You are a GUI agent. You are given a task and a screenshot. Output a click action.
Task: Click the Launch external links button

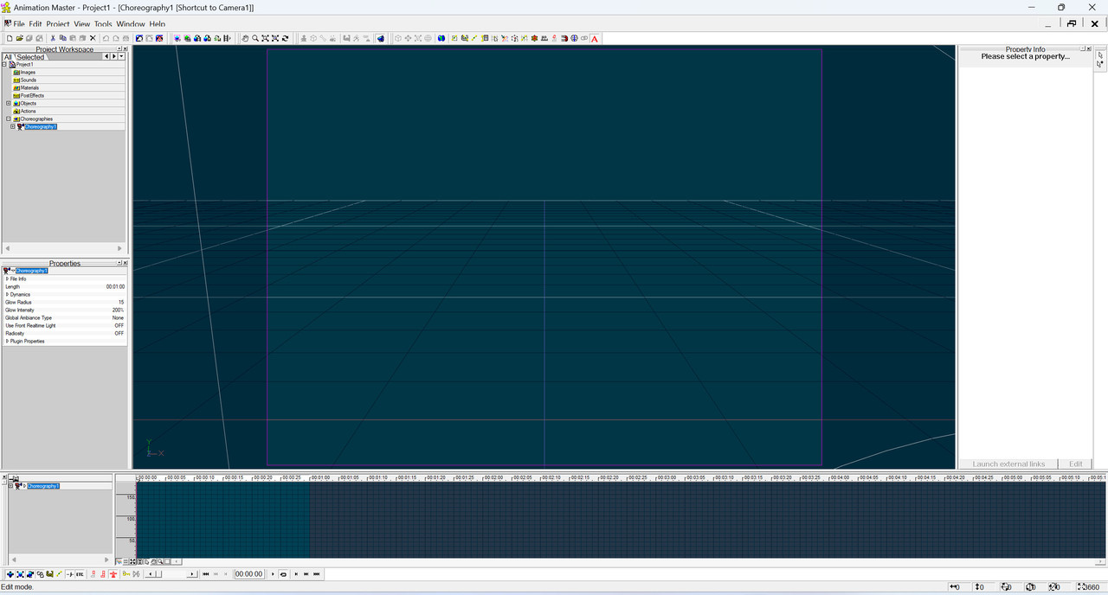(x=1008, y=464)
